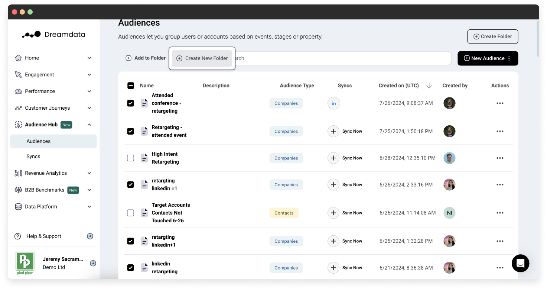Select the Audience Hub icon

tap(18, 125)
